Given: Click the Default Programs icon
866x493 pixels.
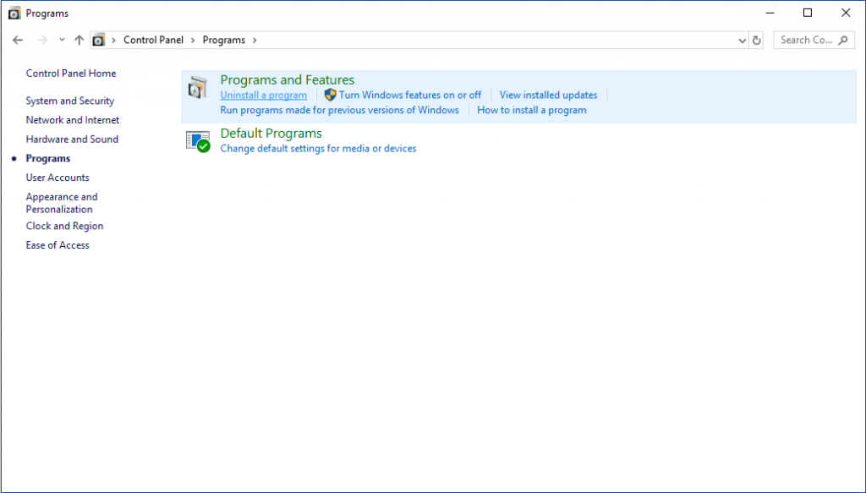Looking at the screenshot, I should (x=198, y=141).
